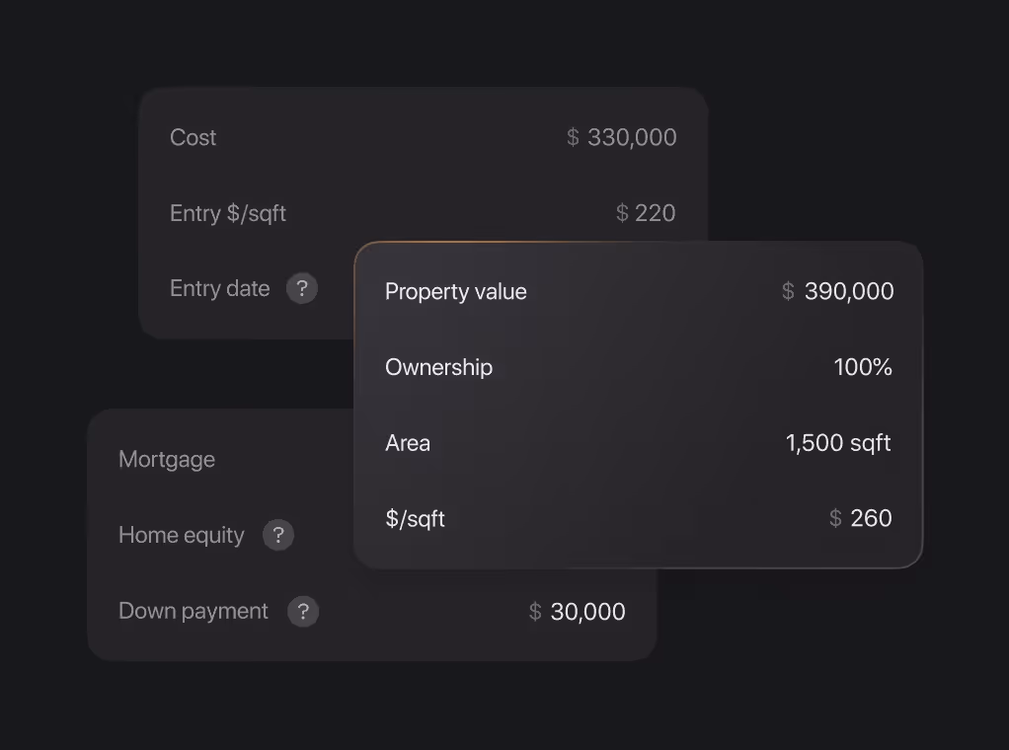Select the Entry date row

coord(219,288)
